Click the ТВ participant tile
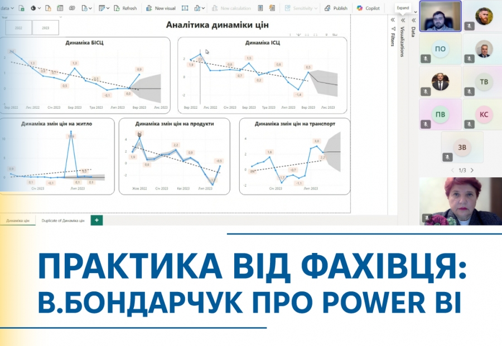The width and height of the screenshot is (502, 346). click(484, 82)
